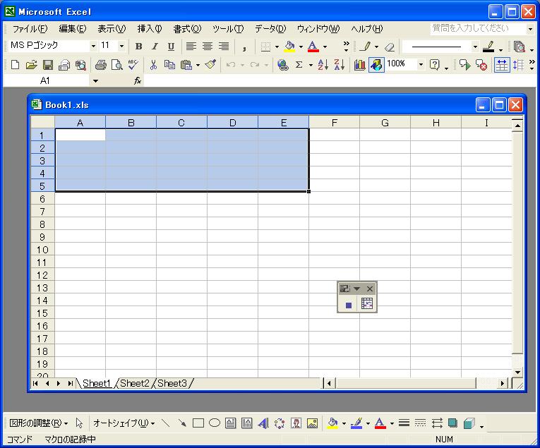Select the row 10 header

coord(42,250)
